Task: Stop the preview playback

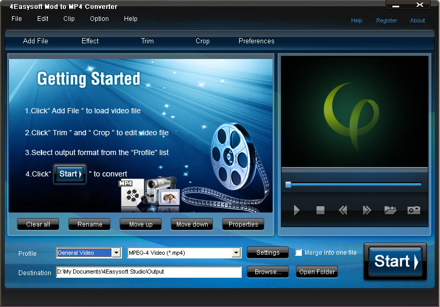Action: 320,210
